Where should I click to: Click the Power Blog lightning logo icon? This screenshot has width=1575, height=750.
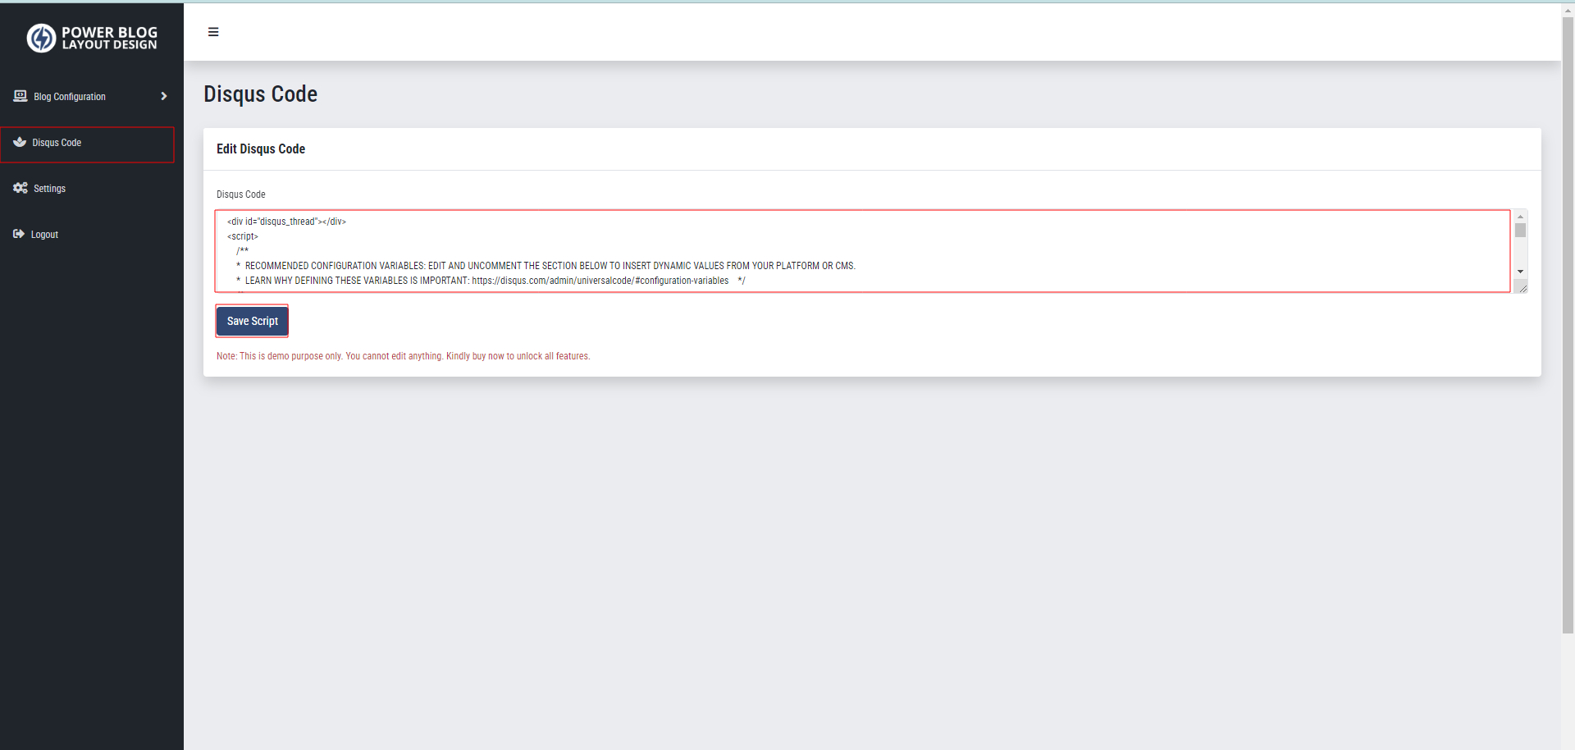pyautogui.click(x=41, y=38)
